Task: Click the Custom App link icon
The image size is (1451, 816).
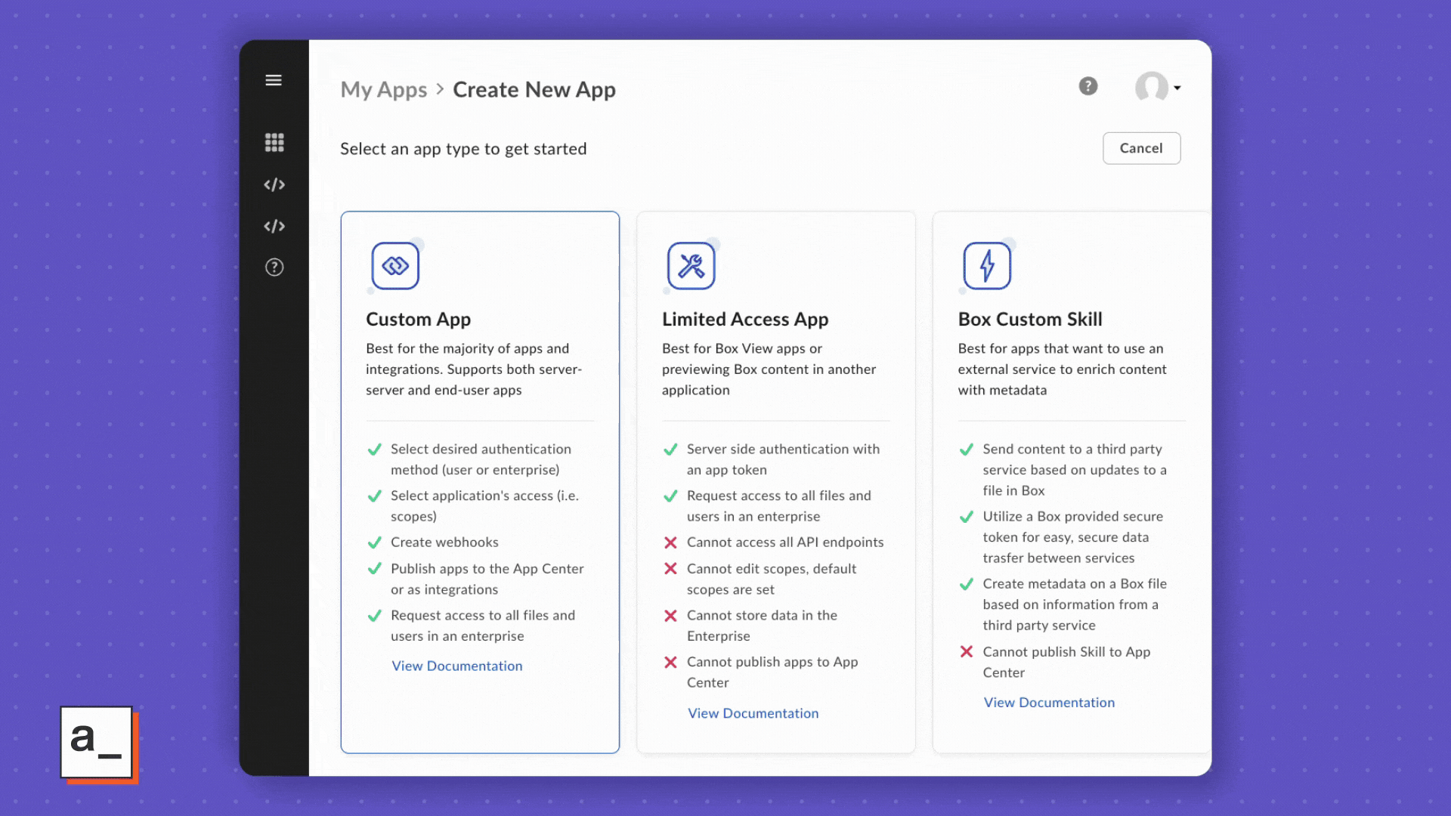Action: click(395, 266)
